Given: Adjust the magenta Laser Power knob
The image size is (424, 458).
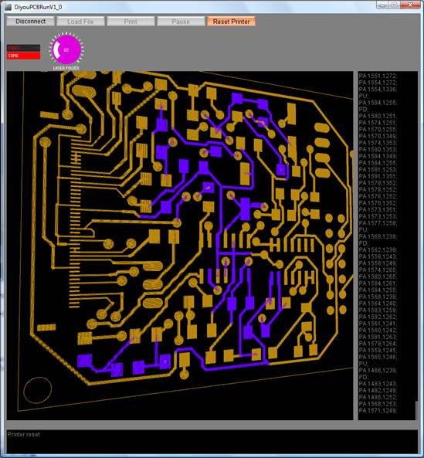Looking at the screenshot, I should [x=66, y=49].
